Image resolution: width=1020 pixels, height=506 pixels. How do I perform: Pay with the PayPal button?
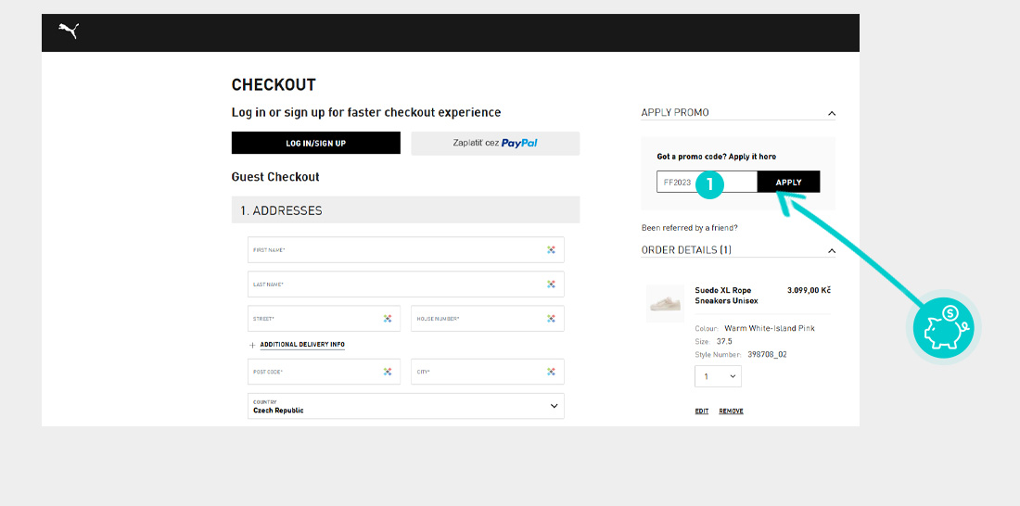[495, 143]
